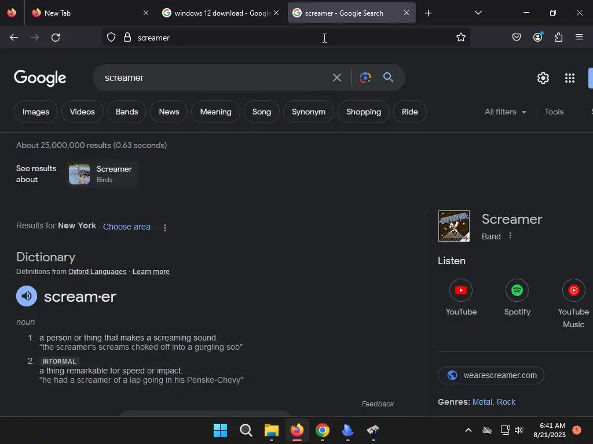Listen on YouTube Music
The height and width of the screenshot is (444, 593).
(573, 303)
